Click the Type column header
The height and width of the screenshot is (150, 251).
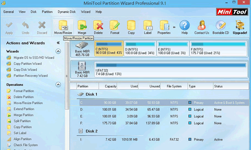[200, 86]
